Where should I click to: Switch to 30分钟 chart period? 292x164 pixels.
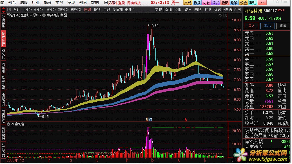click(63, 10)
